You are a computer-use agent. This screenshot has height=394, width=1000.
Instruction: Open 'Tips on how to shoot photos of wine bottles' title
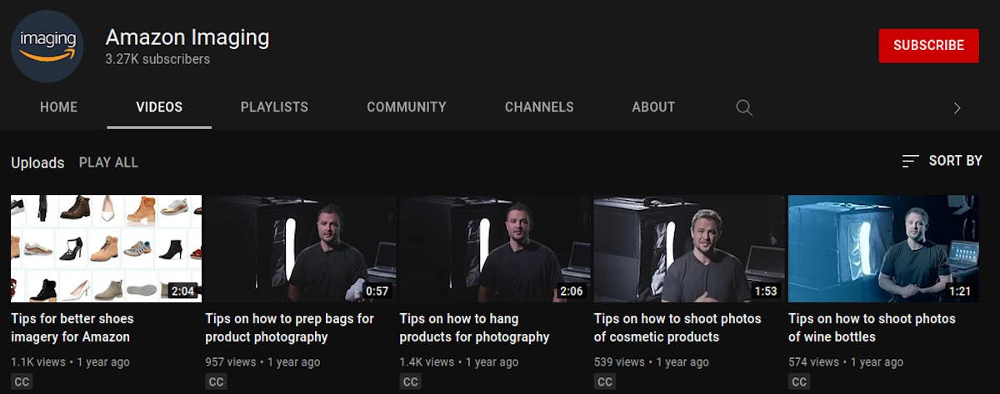click(x=872, y=328)
